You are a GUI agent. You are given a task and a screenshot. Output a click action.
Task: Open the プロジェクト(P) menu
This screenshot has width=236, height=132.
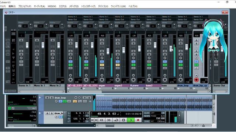tap(25, 6)
